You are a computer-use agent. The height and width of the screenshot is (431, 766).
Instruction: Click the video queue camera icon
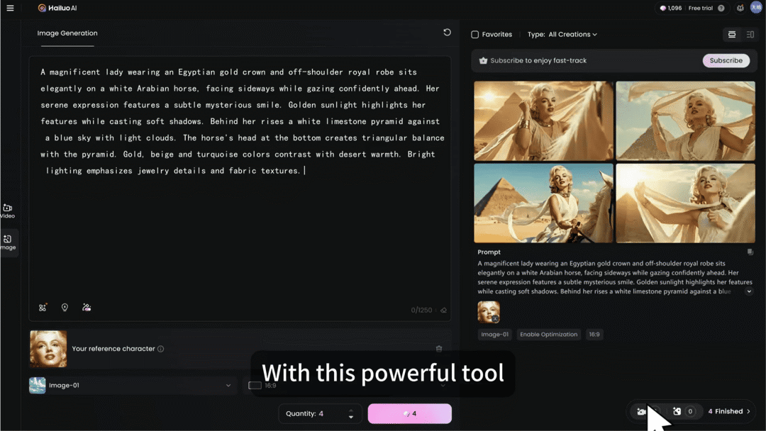(641, 411)
